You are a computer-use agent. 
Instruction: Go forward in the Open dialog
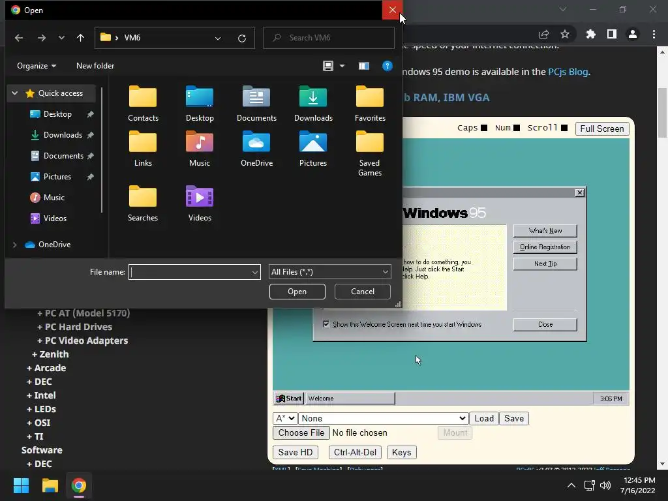[41, 38]
